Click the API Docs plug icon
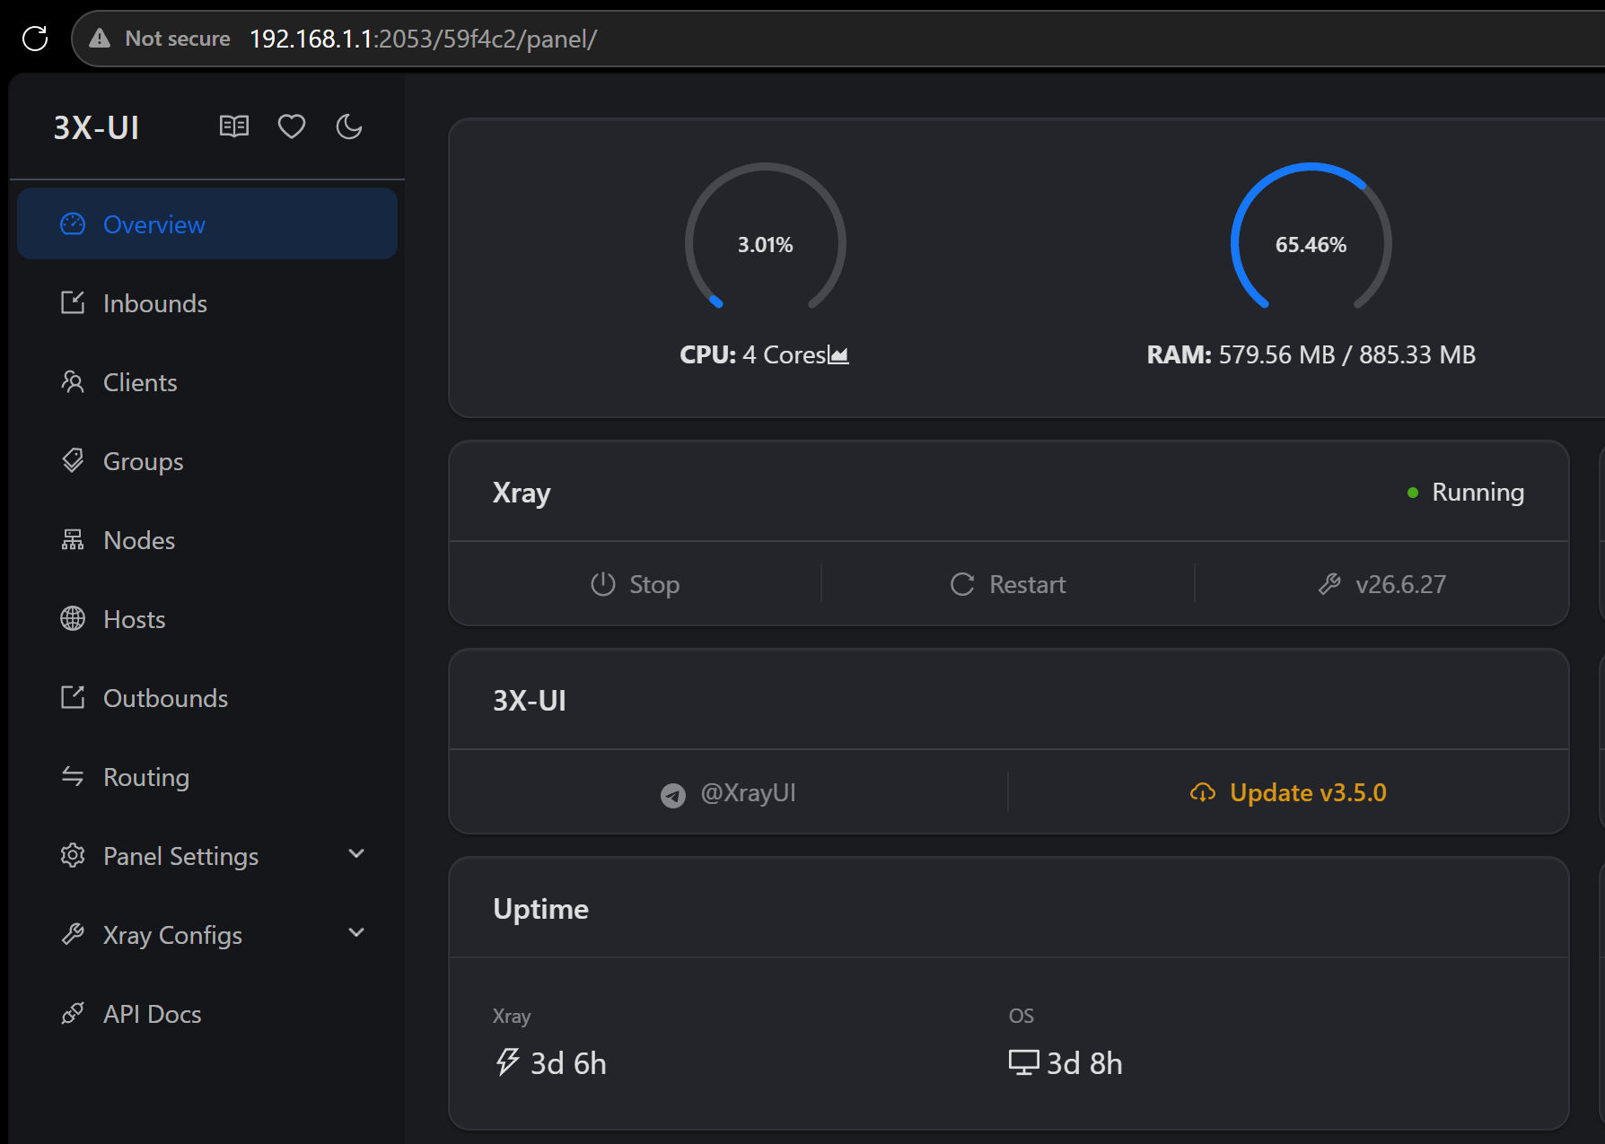 pyautogui.click(x=73, y=1013)
